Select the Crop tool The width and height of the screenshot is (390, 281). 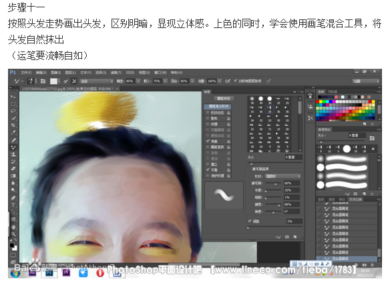click(x=13, y=125)
